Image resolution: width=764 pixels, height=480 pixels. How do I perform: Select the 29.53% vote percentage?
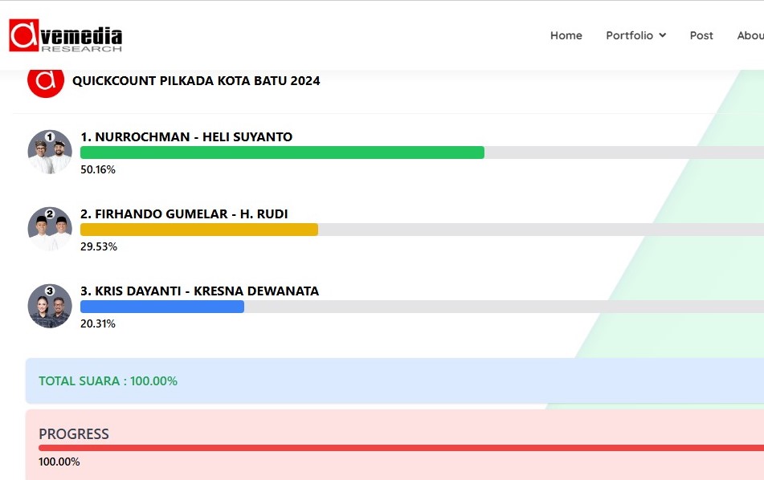pyautogui.click(x=99, y=246)
